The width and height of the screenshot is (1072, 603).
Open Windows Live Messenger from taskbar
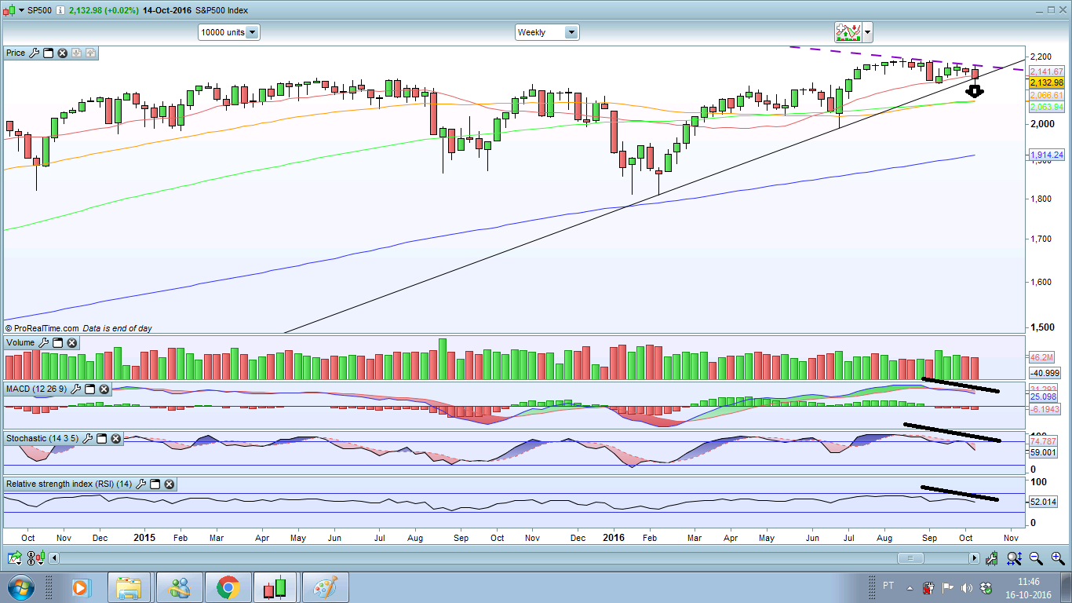tap(179, 588)
